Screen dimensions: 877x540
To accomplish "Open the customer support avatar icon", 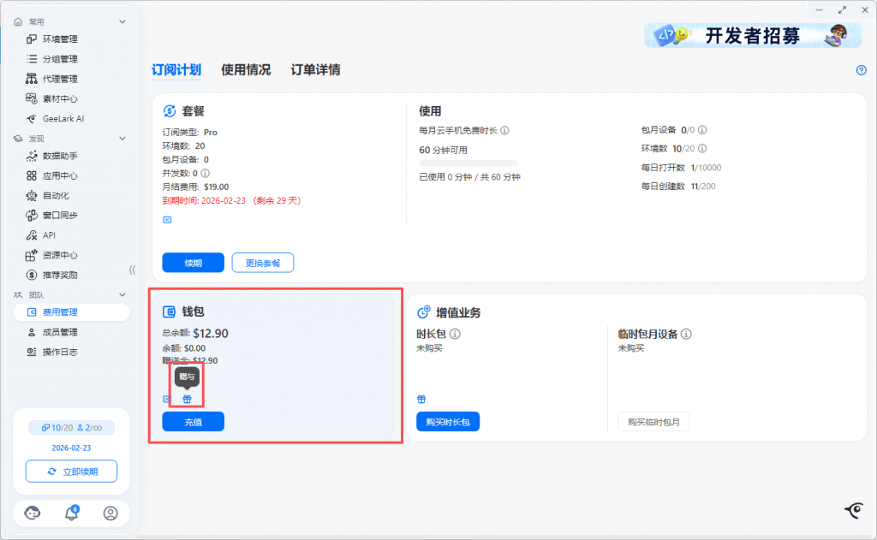I will pos(33,513).
